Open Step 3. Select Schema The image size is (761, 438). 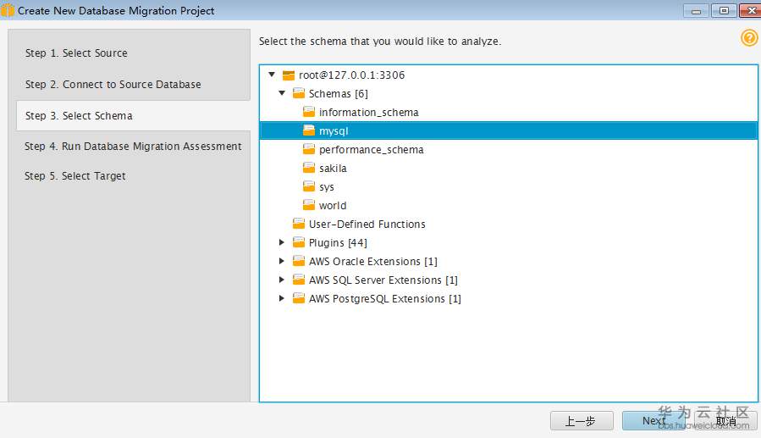point(134,115)
